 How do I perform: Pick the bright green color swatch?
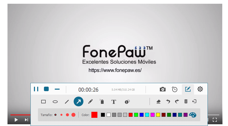coord(136,115)
